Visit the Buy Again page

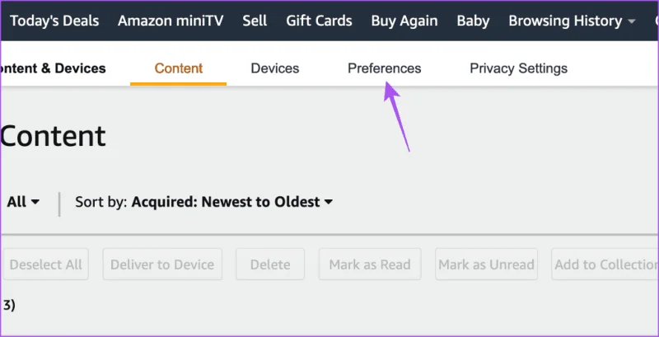[404, 21]
